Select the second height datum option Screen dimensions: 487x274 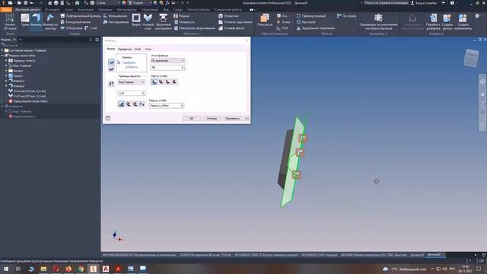(x=129, y=104)
